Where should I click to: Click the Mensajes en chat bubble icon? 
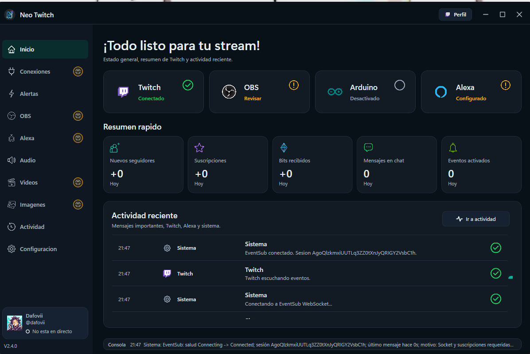(x=368, y=147)
